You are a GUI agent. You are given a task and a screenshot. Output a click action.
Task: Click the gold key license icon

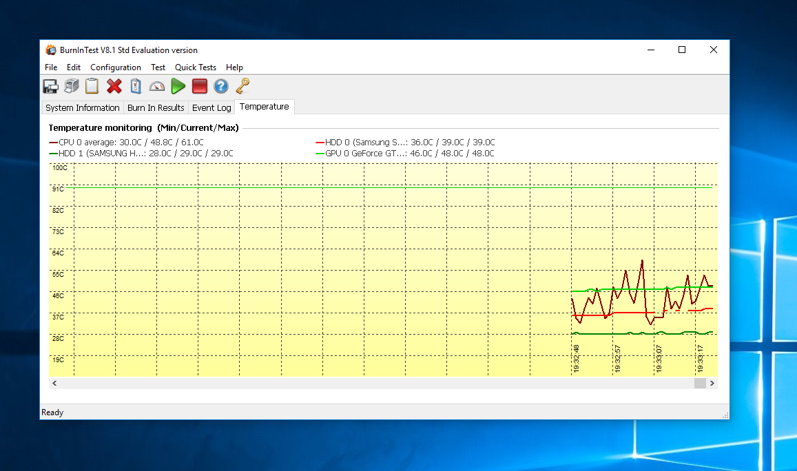(242, 86)
